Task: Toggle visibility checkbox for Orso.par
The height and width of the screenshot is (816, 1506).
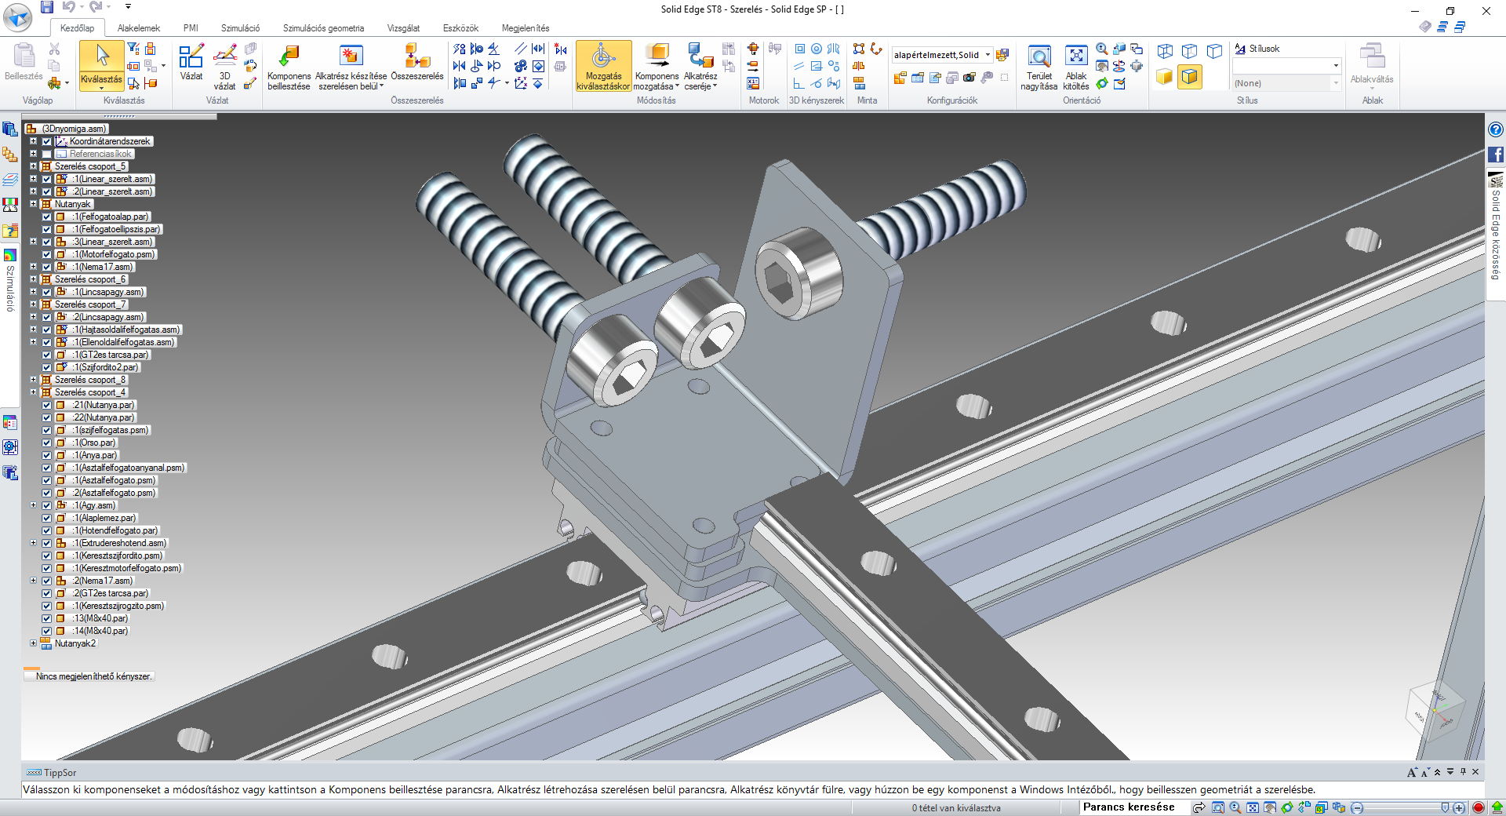Action: click(46, 443)
